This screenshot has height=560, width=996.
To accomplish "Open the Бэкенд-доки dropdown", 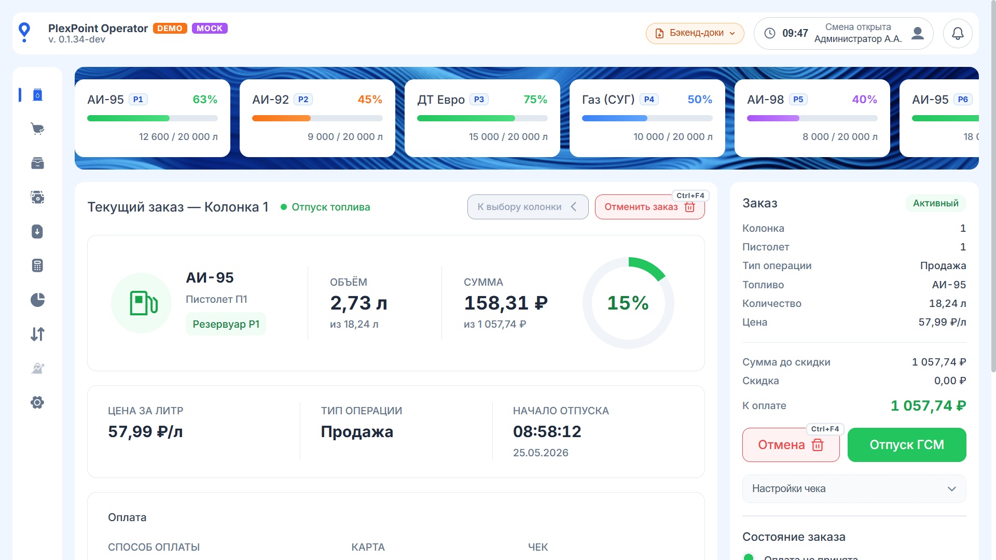I will tap(695, 33).
